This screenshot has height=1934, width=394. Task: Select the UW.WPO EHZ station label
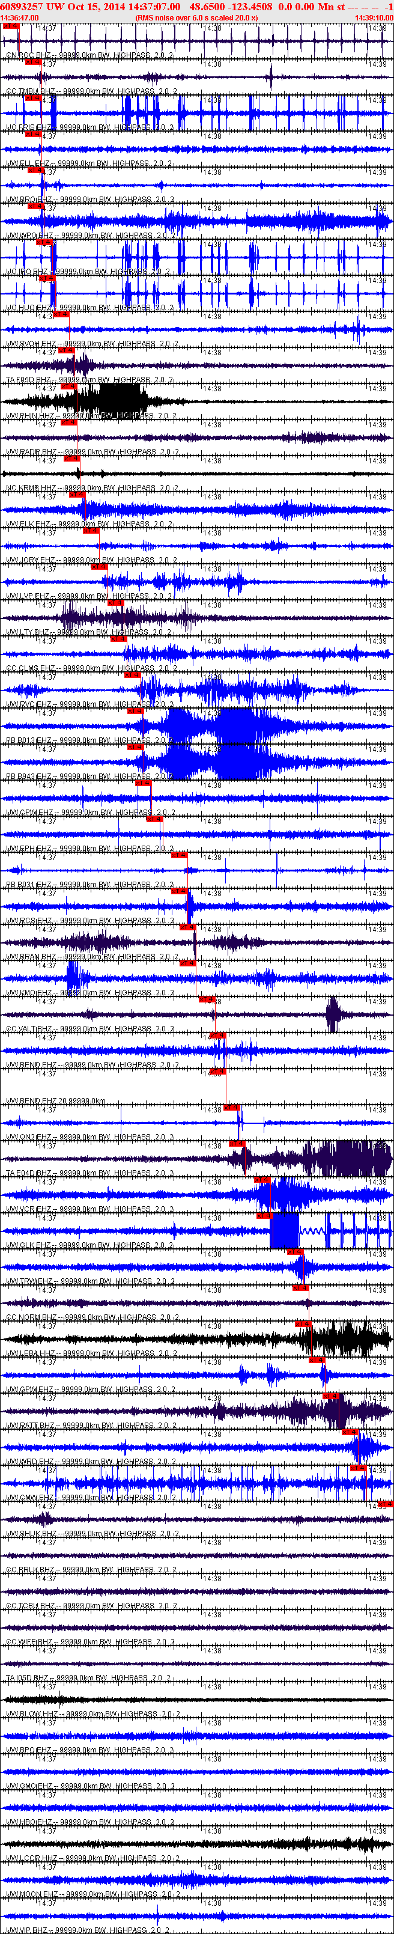pos(90,236)
